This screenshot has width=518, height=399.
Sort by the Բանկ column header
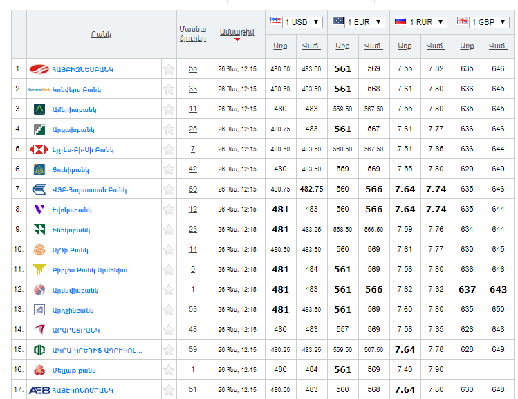101,35
